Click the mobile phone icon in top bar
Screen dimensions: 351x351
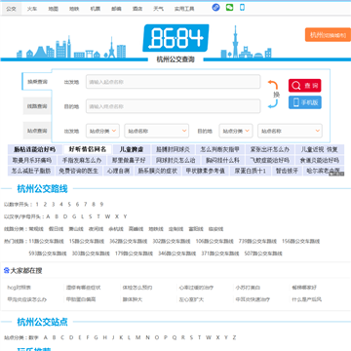click(x=242, y=7)
